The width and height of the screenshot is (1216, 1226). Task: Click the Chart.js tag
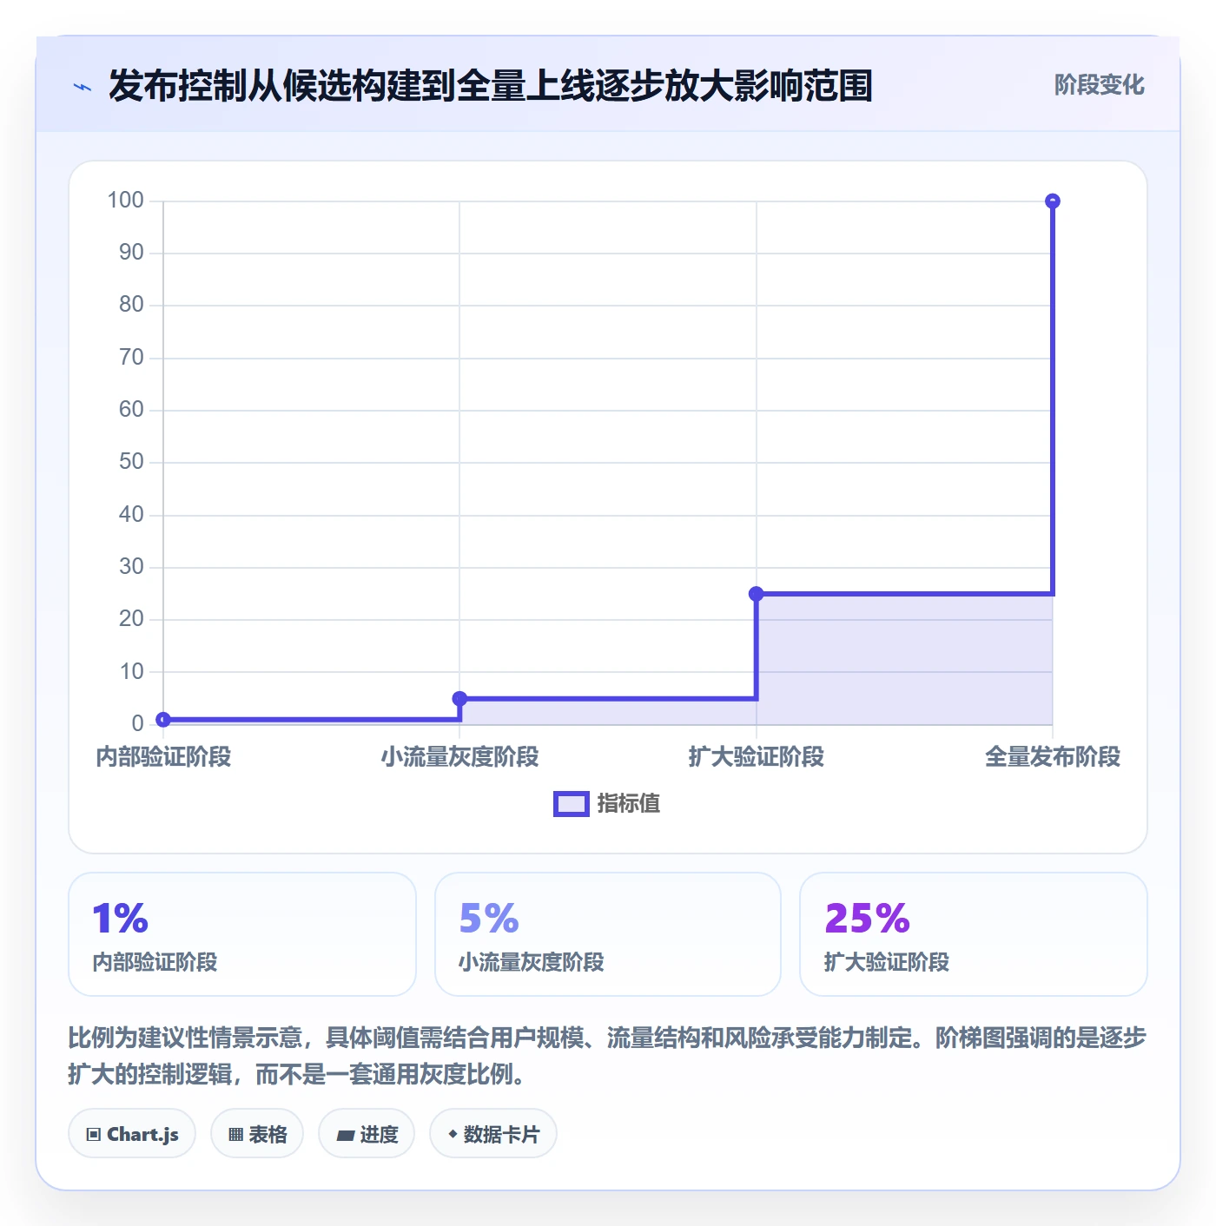132,1134
